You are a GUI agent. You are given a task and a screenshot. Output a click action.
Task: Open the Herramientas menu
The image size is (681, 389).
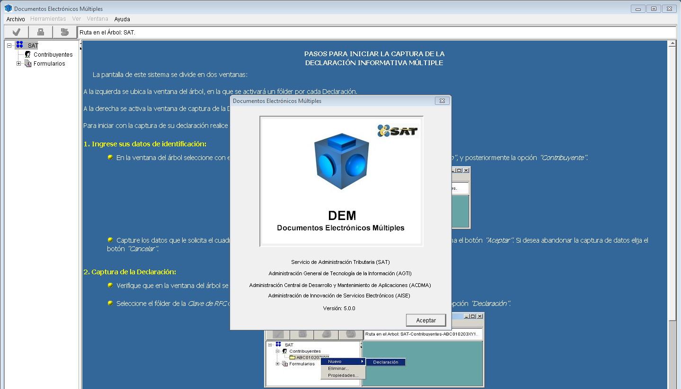click(48, 19)
